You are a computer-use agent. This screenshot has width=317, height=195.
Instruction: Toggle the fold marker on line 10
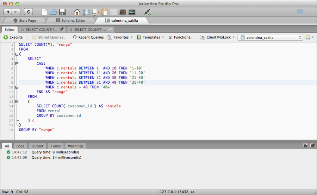pos(17,87)
